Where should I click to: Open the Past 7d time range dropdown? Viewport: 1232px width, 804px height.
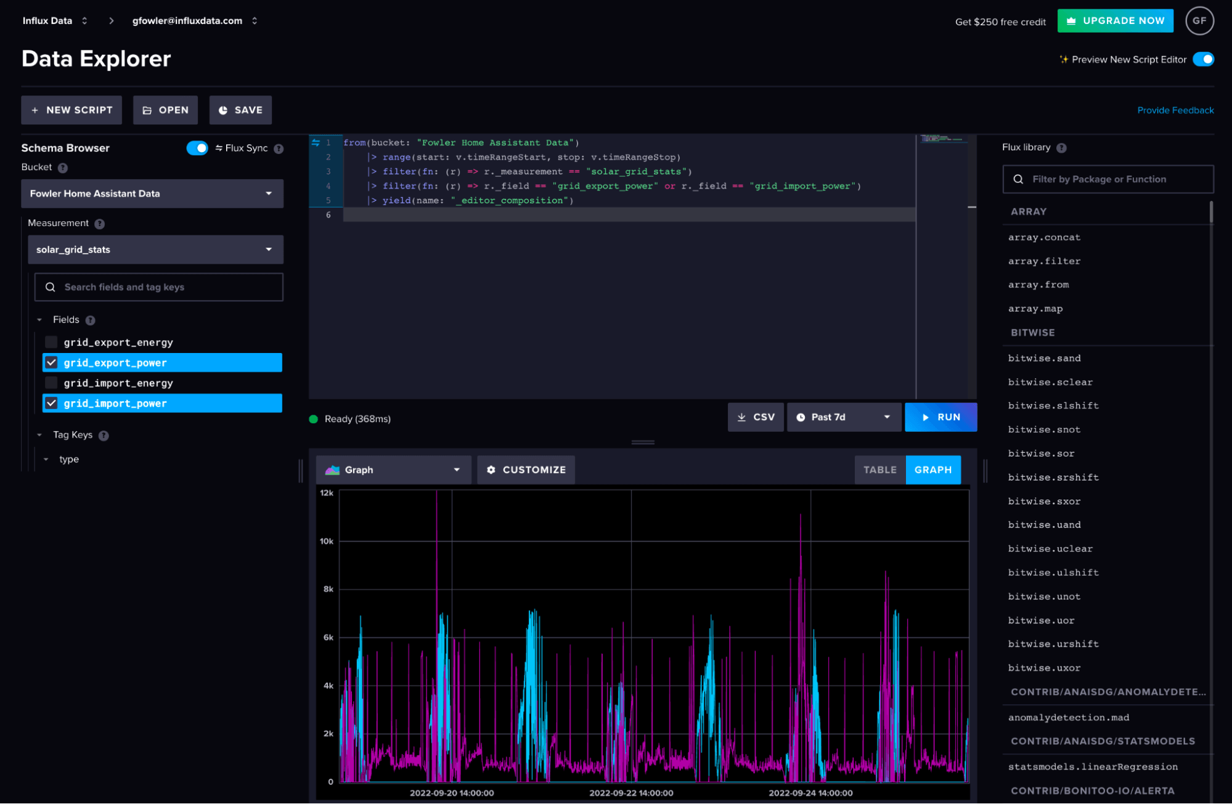click(843, 417)
